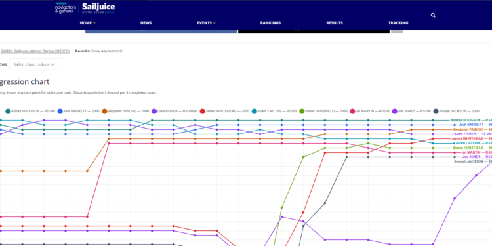Image resolution: width=492 pixels, height=246 pixels.
Task: Toggle Ian MARTIN legend entry
Action: (369, 111)
